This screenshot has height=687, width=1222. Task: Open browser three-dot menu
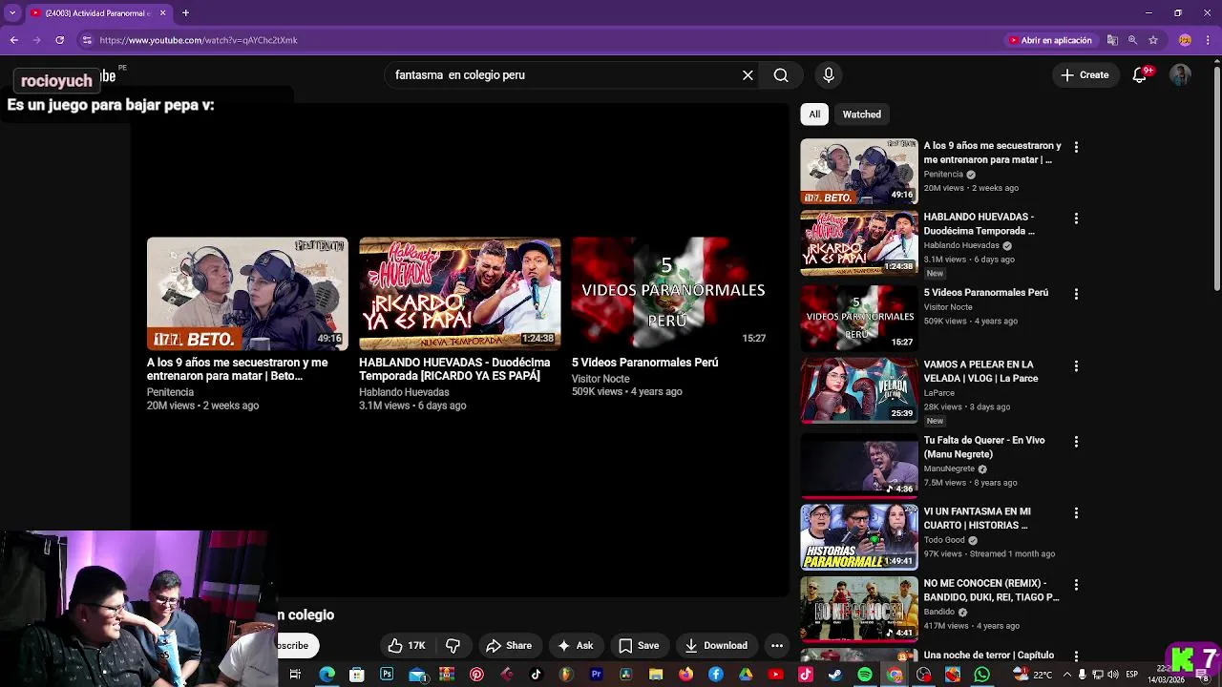click(1209, 40)
